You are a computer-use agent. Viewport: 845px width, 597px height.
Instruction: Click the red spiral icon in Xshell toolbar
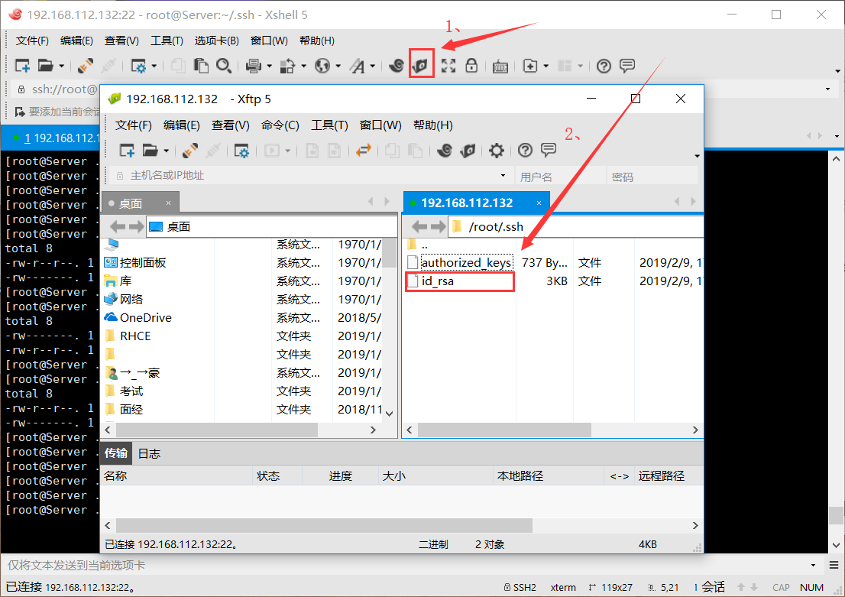(397, 66)
